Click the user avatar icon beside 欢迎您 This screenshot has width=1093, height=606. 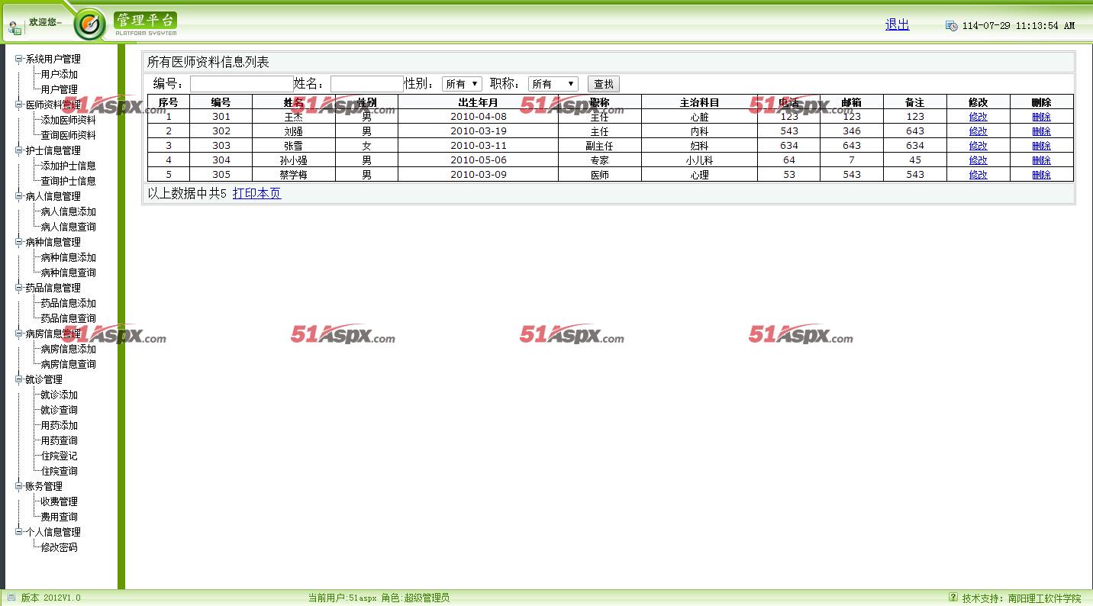pyautogui.click(x=15, y=28)
